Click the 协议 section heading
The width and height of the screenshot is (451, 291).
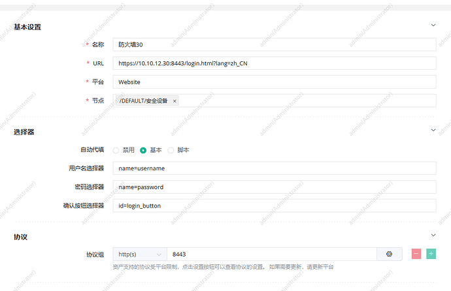click(20, 237)
